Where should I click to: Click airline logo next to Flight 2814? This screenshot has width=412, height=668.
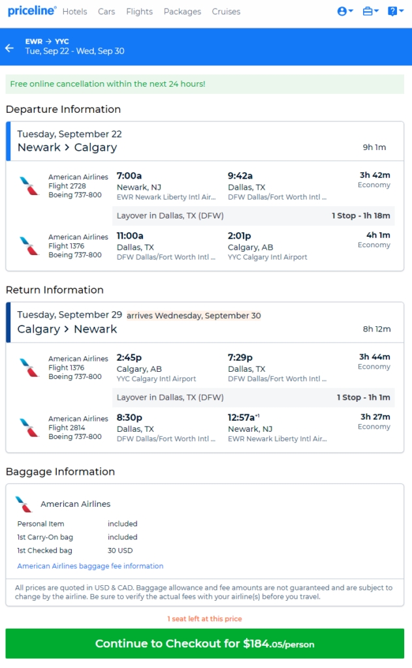[29, 427]
